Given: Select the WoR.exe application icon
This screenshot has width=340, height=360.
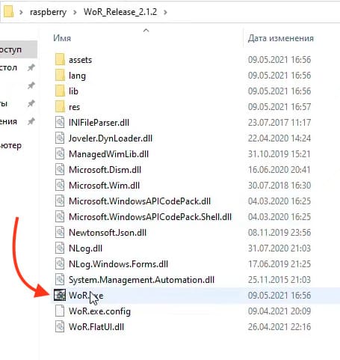Looking at the screenshot, I should pos(60,296).
